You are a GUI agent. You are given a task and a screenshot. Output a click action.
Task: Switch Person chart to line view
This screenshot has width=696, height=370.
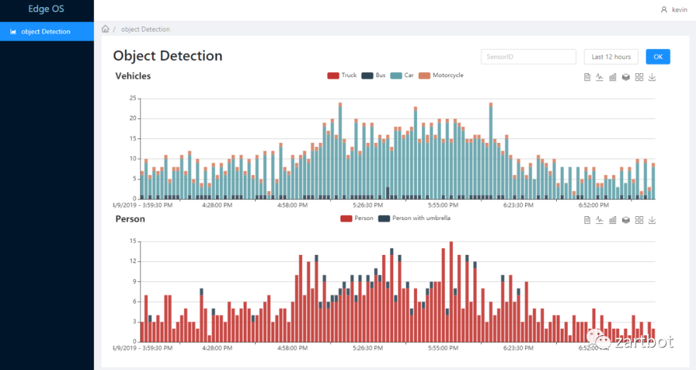[600, 220]
